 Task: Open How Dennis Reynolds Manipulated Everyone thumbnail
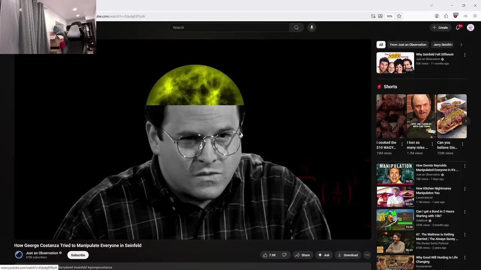coord(395,174)
